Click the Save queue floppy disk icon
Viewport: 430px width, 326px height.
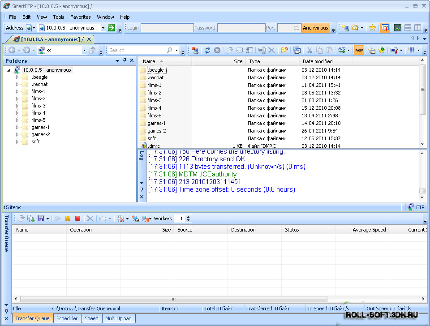tap(41, 219)
